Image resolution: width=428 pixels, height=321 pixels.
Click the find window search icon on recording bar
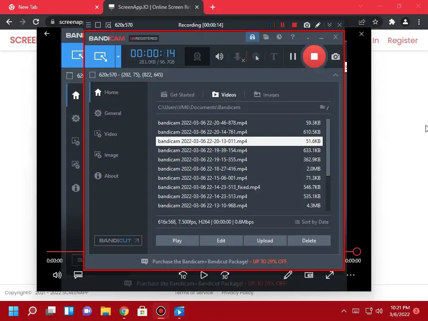pyautogui.click(x=108, y=25)
